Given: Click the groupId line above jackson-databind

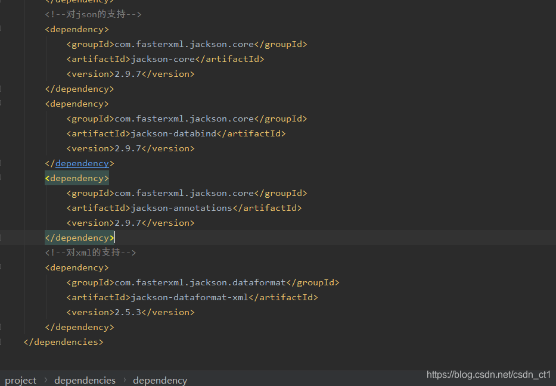Looking at the screenshot, I should pos(187,119).
